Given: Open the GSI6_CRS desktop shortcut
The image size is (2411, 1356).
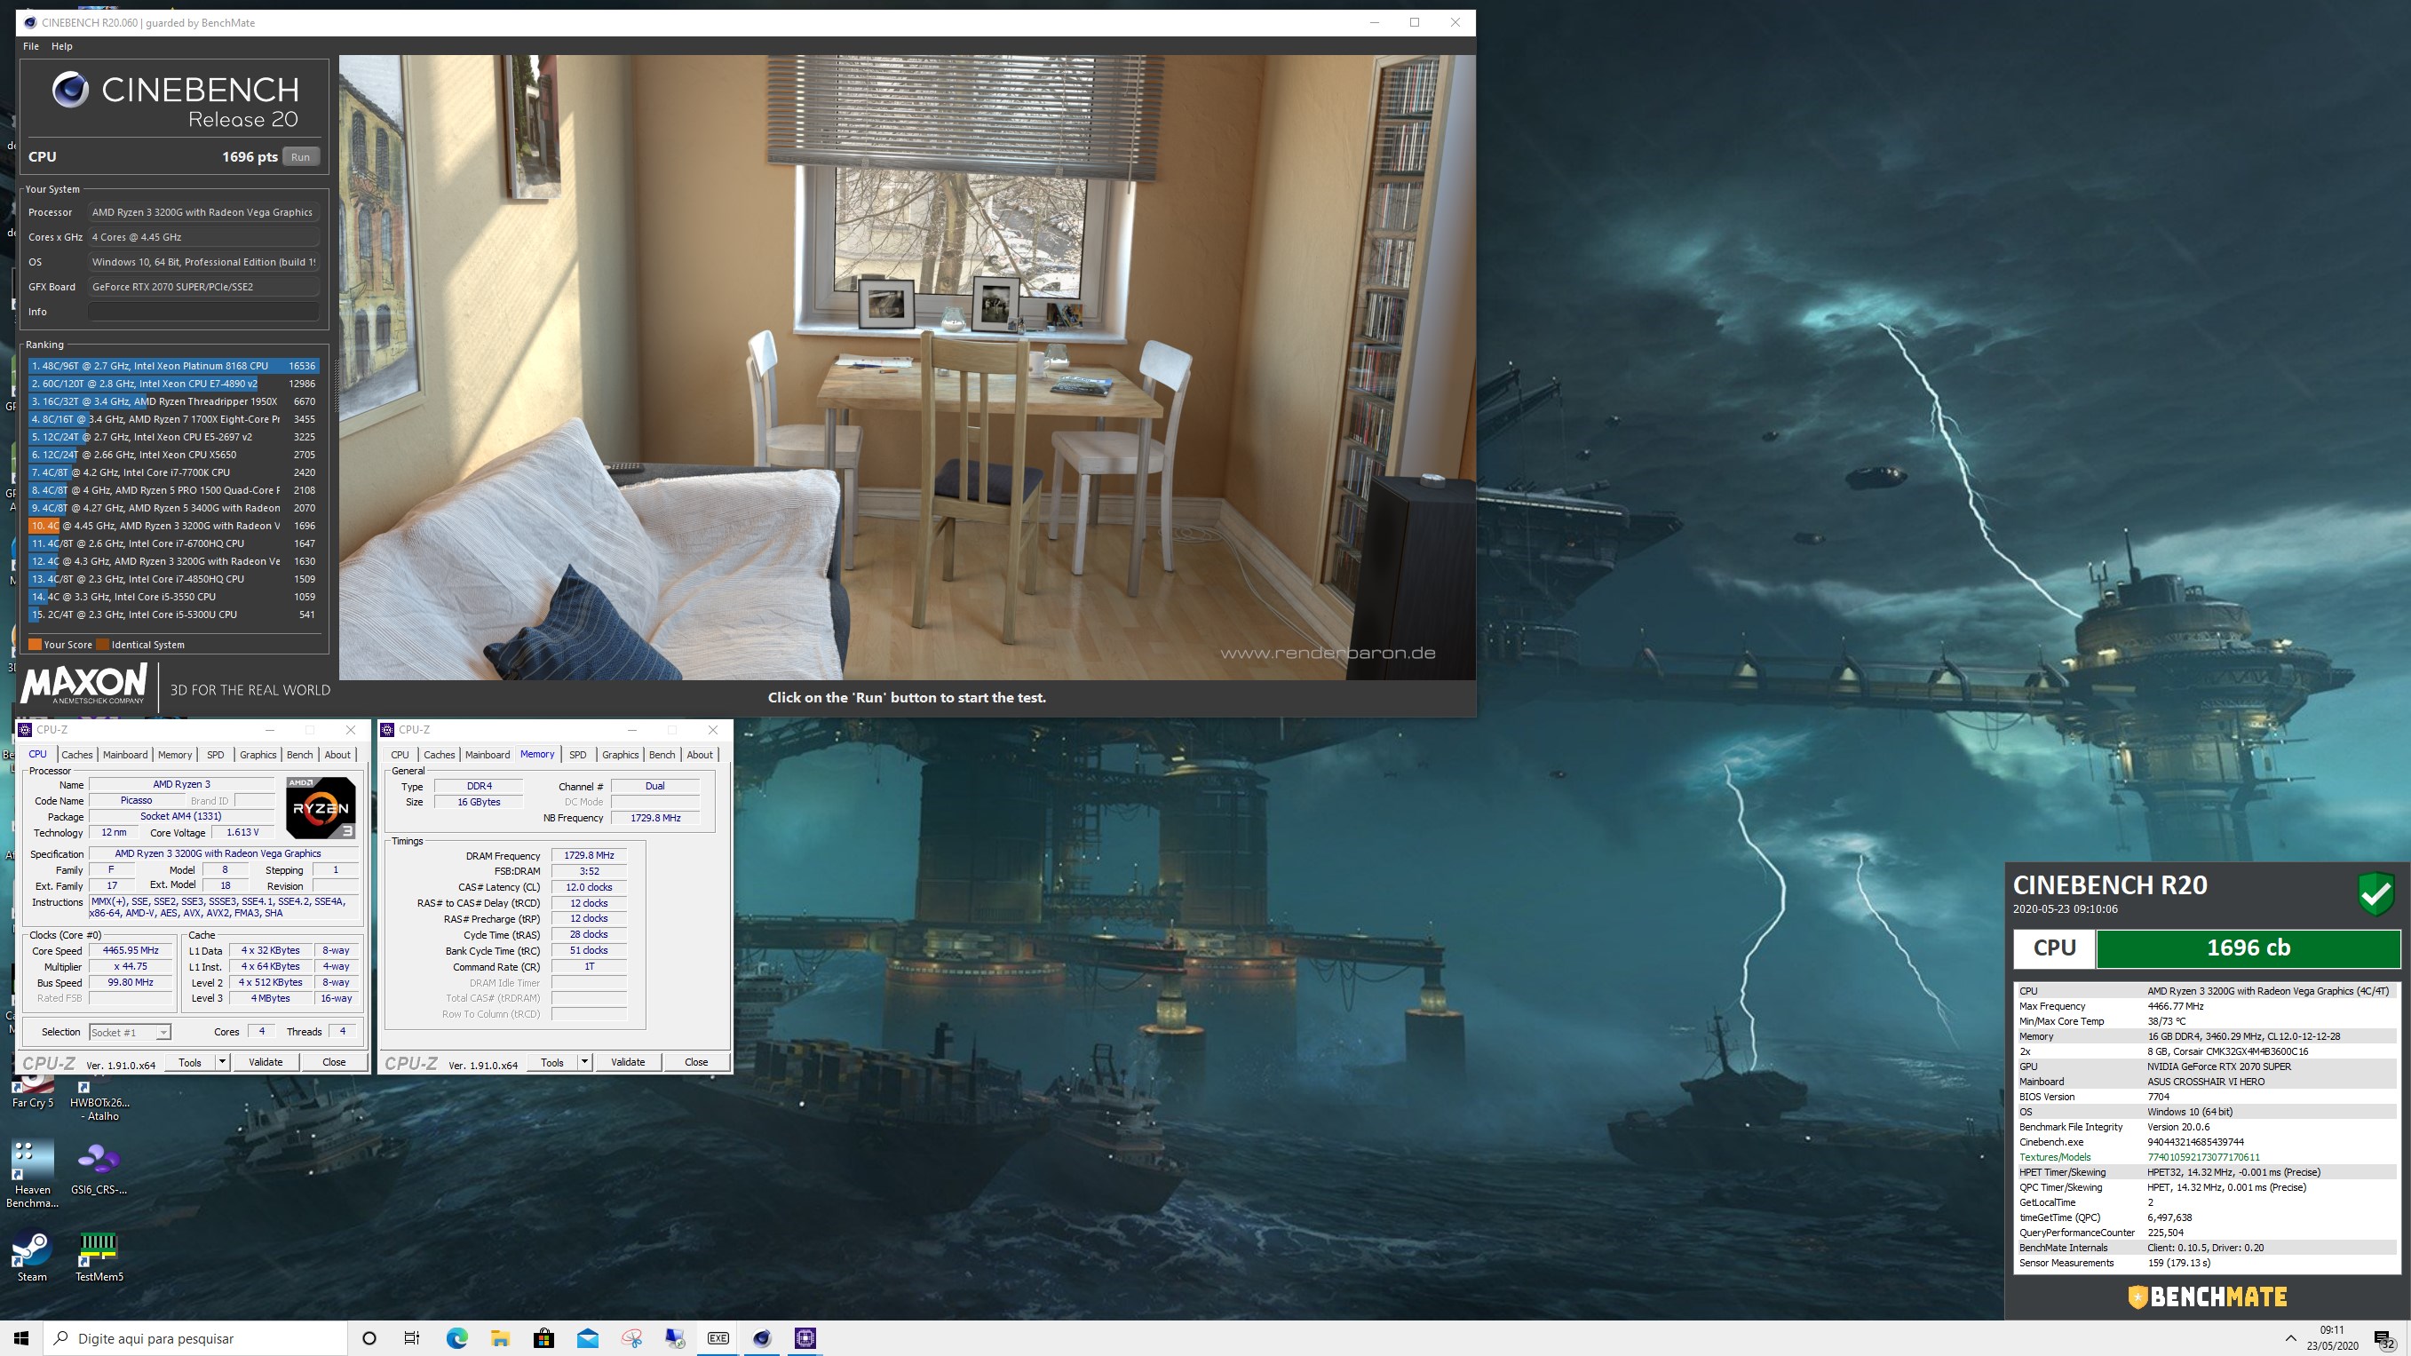Looking at the screenshot, I should [x=99, y=1168].
